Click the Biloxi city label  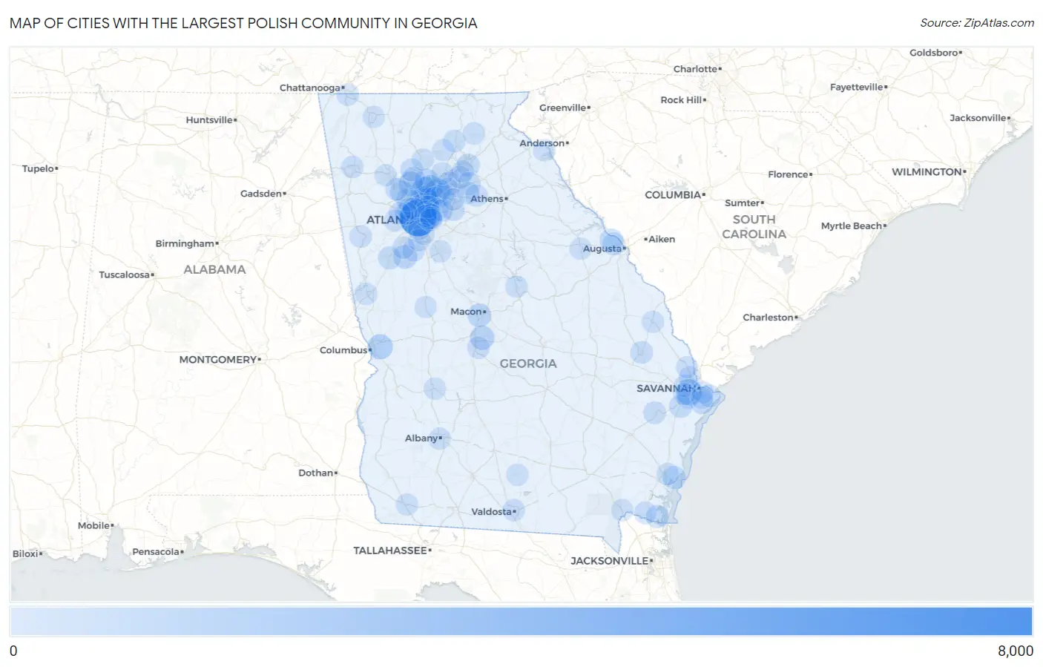(26, 553)
